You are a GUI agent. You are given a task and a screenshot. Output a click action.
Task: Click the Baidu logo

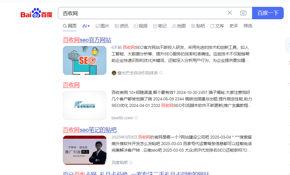point(36,13)
